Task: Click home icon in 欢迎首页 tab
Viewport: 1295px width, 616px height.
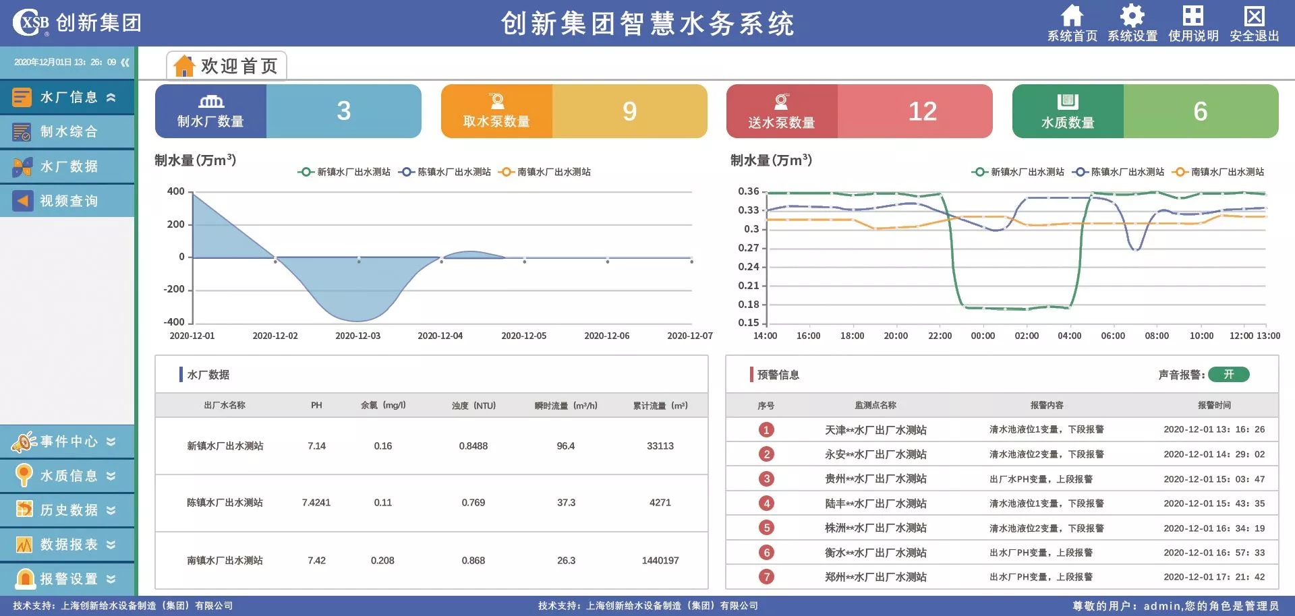Action: [x=183, y=66]
